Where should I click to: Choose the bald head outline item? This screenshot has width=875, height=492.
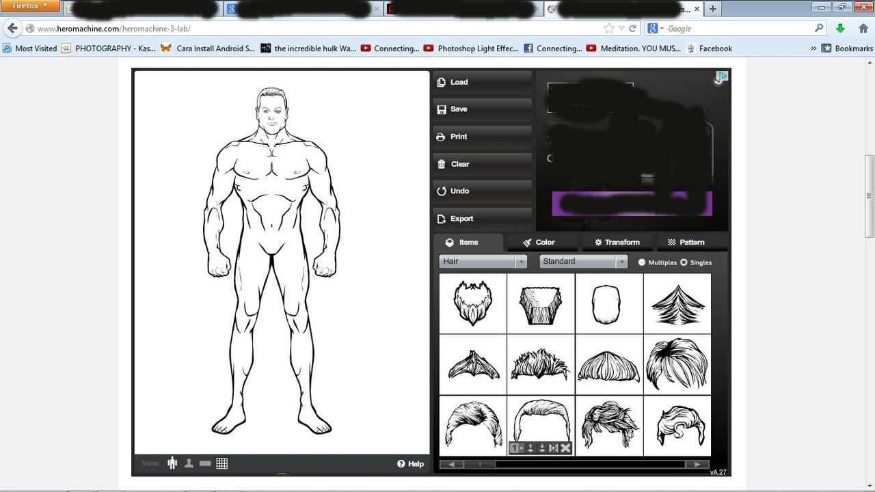(609, 303)
